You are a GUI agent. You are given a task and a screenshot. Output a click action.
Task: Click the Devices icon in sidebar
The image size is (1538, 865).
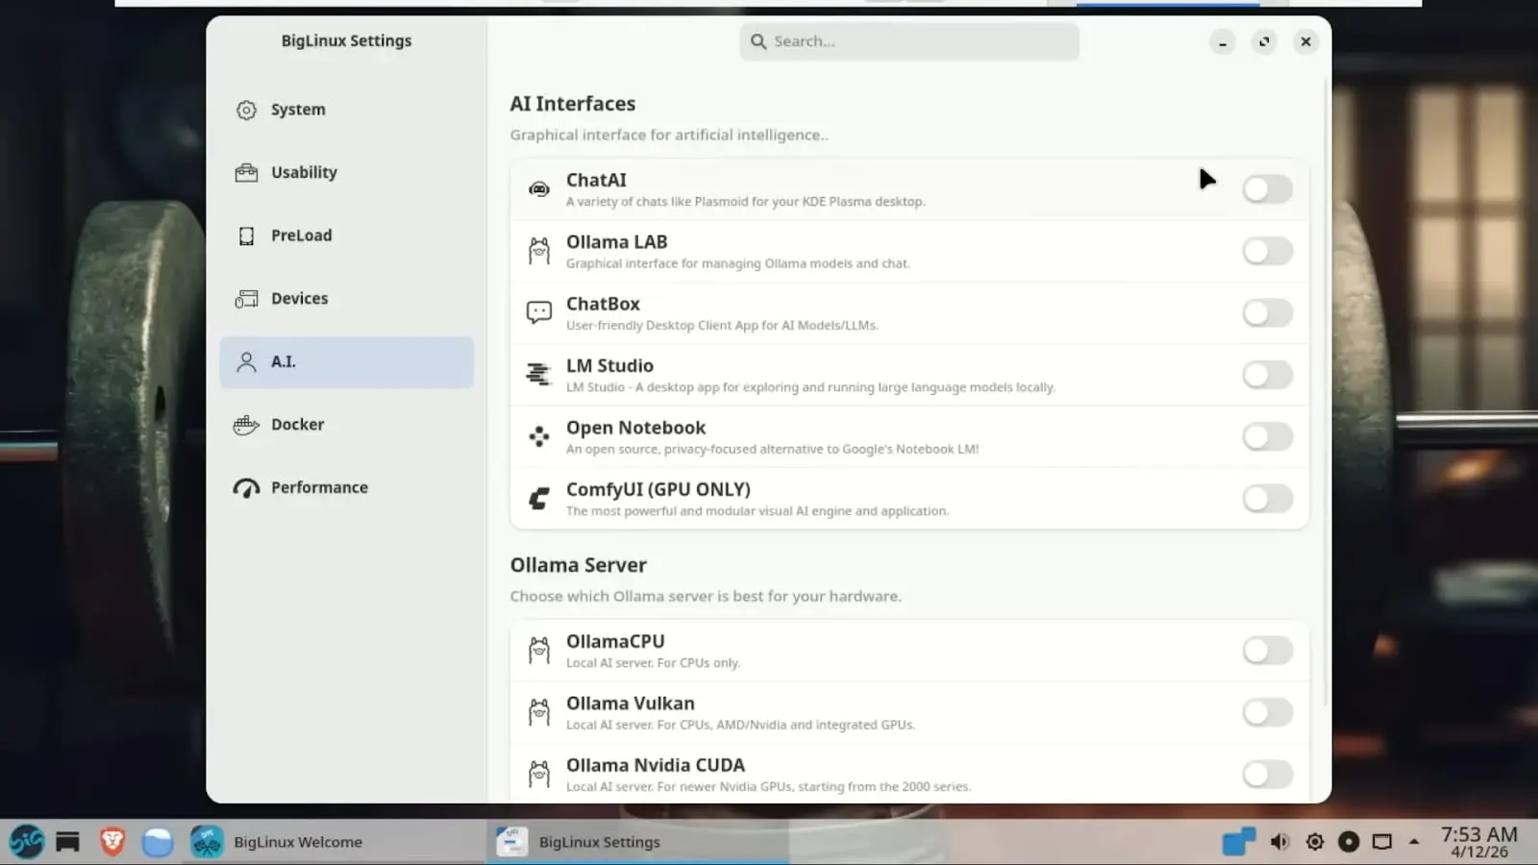pyautogui.click(x=246, y=299)
